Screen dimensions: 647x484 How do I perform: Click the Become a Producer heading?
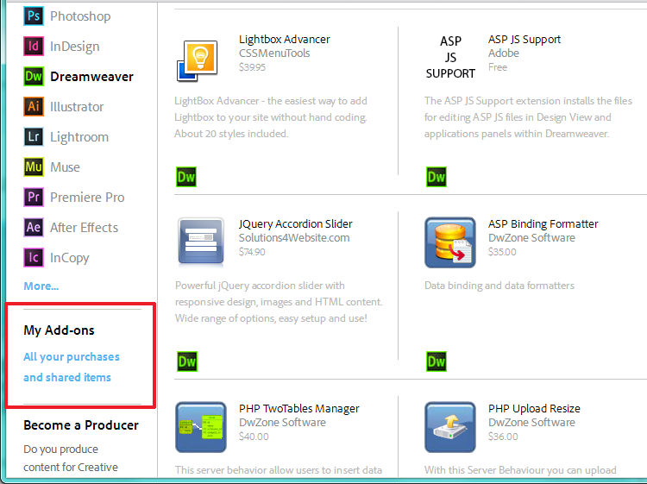[81, 425]
